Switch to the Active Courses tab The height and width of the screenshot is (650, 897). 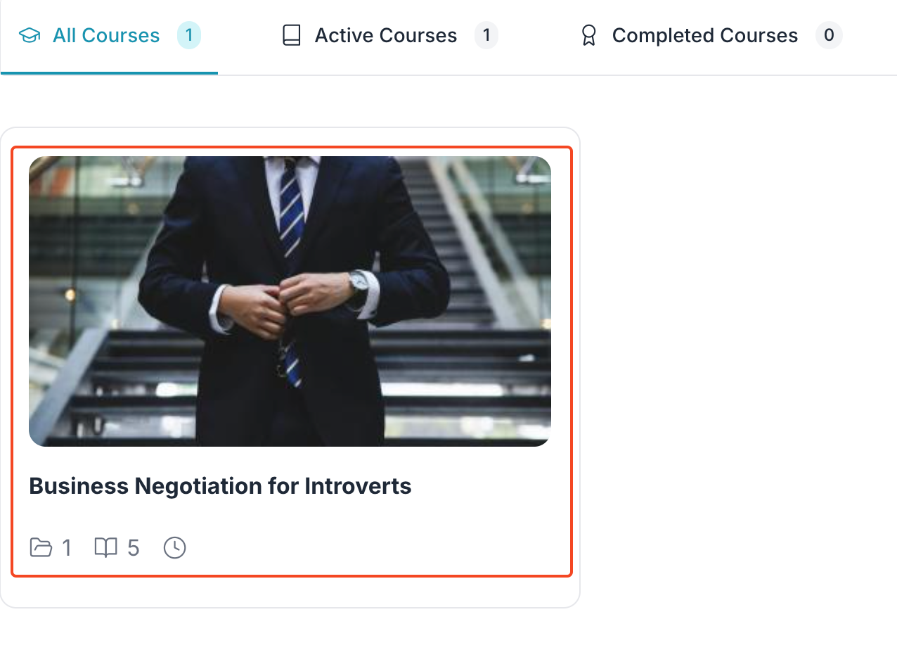[x=385, y=34]
